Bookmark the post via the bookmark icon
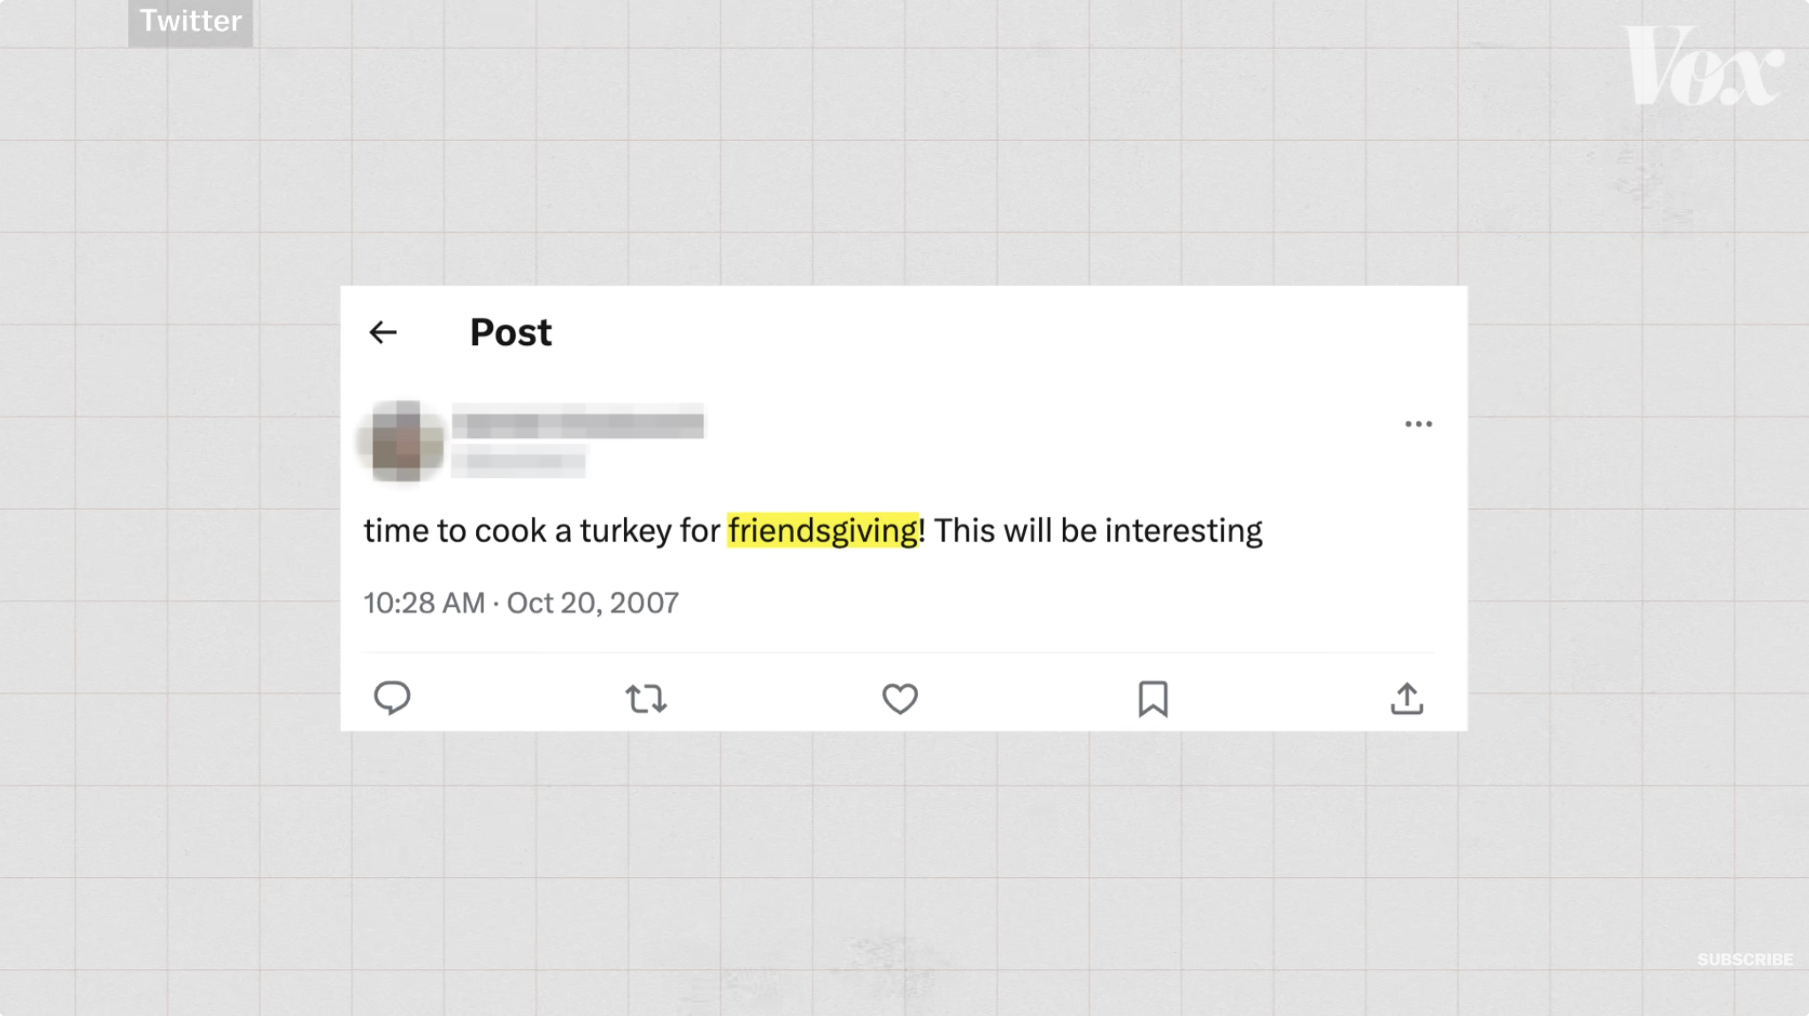Image resolution: width=1809 pixels, height=1016 pixels. pos(1152,698)
